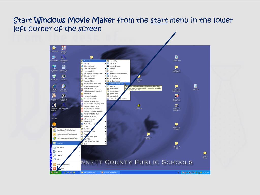Open the Move to iPhoto folder

pyautogui.click(x=205, y=155)
